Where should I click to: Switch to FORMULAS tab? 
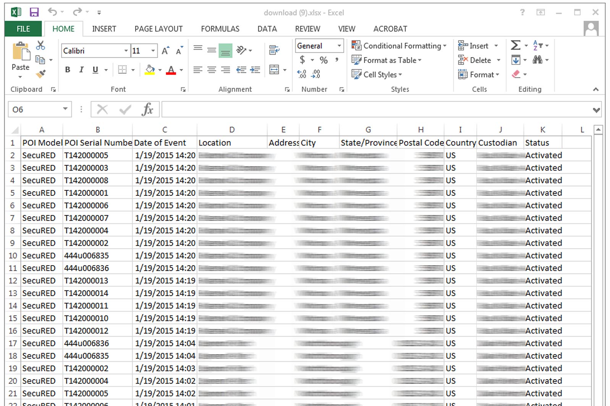tap(220, 29)
